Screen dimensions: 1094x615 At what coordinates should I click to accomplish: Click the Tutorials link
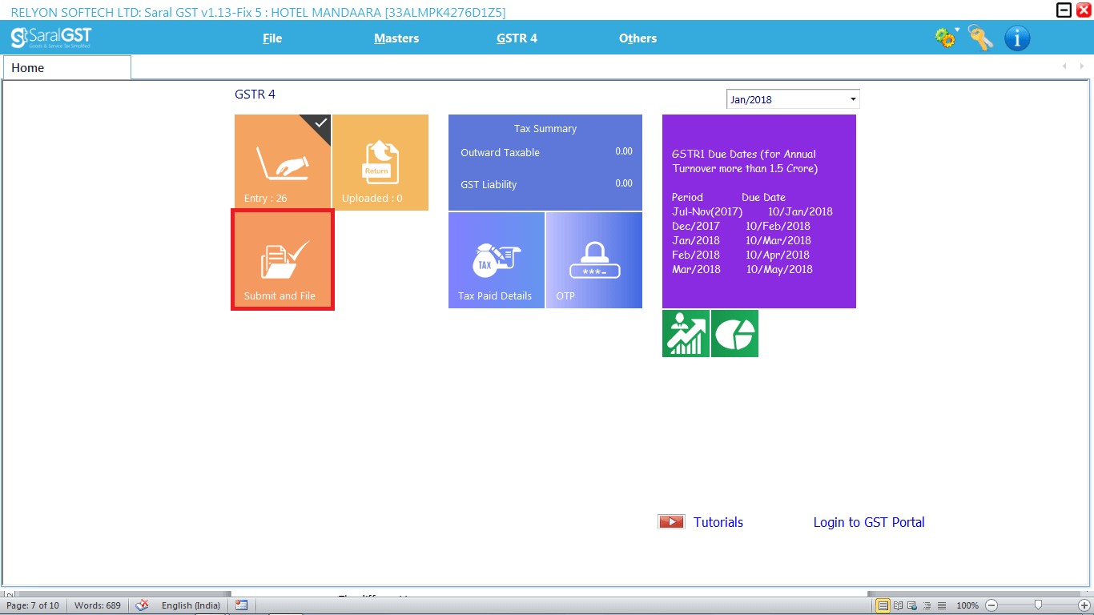coord(718,522)
